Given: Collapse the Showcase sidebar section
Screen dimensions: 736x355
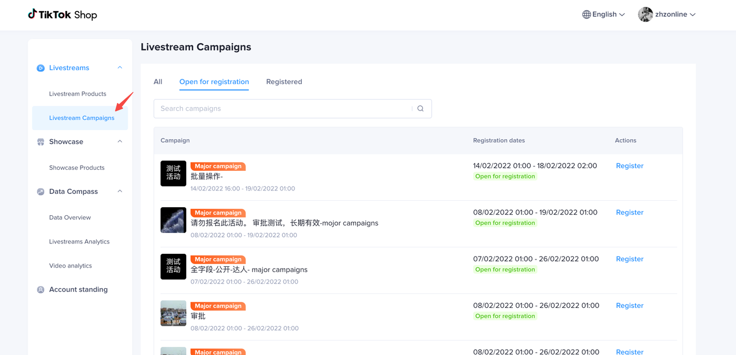Looking at the screenshot, I should pos(120,142).
